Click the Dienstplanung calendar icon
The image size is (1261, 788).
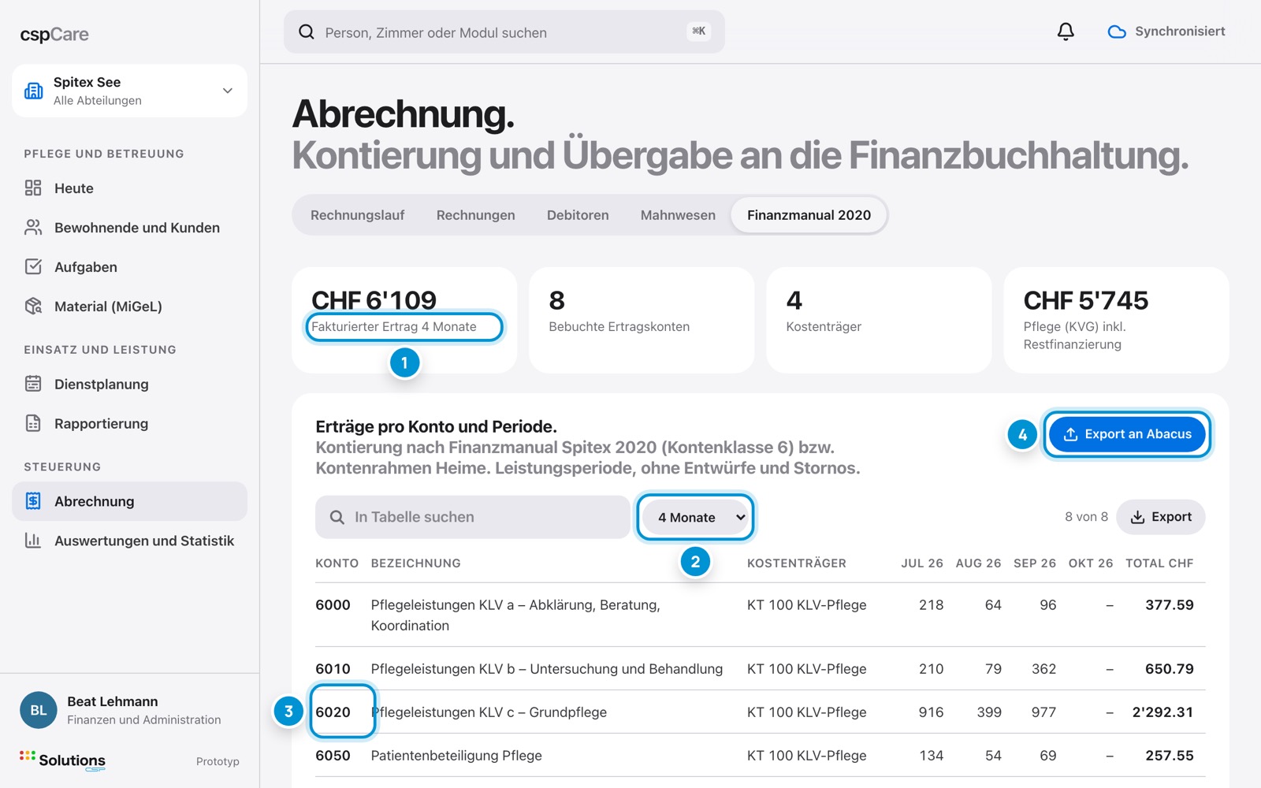(x=33, y=384)
